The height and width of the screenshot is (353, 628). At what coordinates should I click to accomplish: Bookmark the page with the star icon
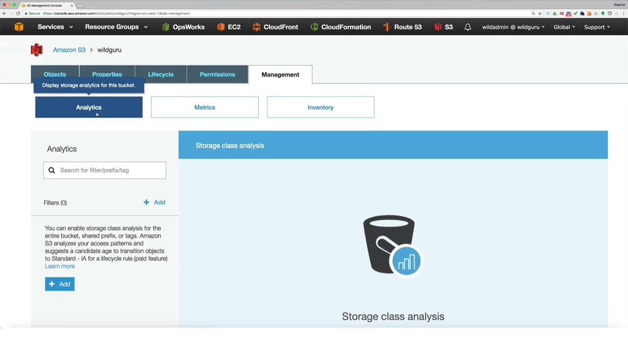[540, 13]
